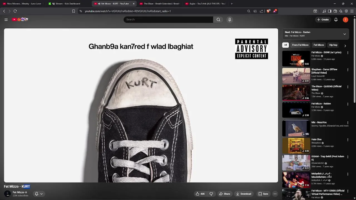Save the video to a playlist
356x200 pixels.
tap(263, 194)
